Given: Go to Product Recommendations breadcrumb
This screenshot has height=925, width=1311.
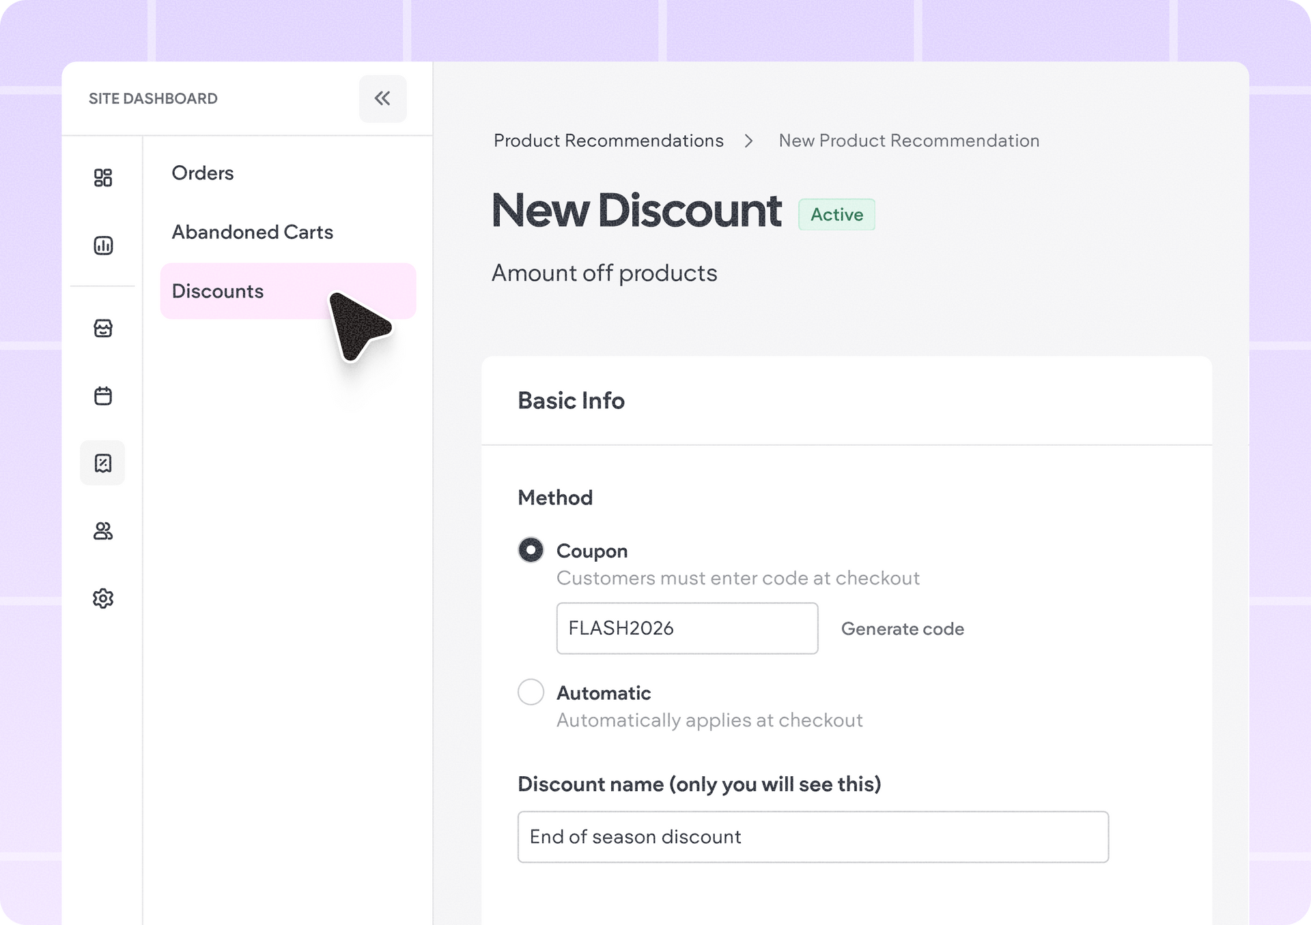Looking at the screenshot, I should [608, 141].
